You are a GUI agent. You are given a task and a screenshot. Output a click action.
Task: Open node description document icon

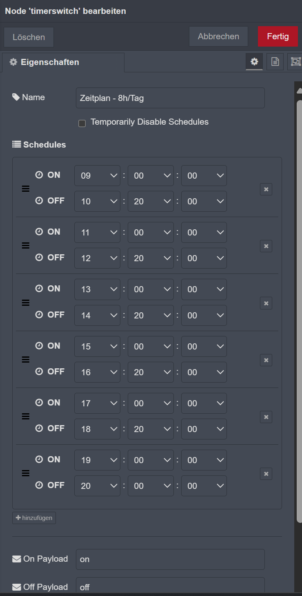[275, 62]
